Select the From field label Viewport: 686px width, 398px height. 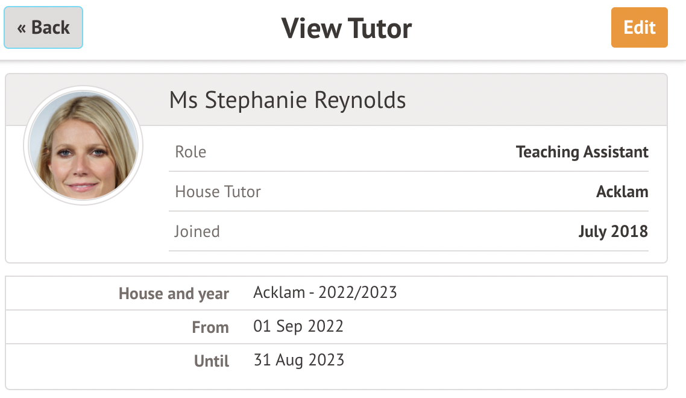coord(210,327)
